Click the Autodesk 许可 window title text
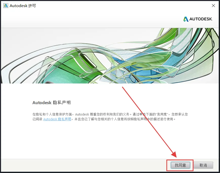 [23, 6]
